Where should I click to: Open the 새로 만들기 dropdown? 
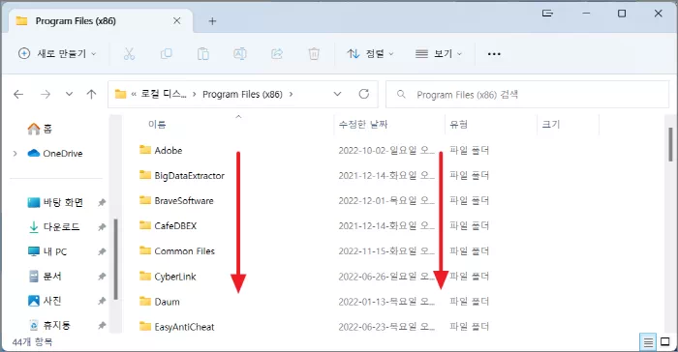pos(57,53)
